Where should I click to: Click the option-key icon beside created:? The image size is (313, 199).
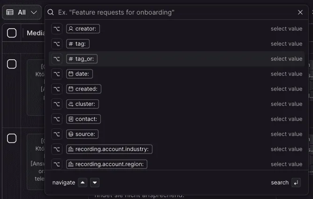[x=57, y=89]
